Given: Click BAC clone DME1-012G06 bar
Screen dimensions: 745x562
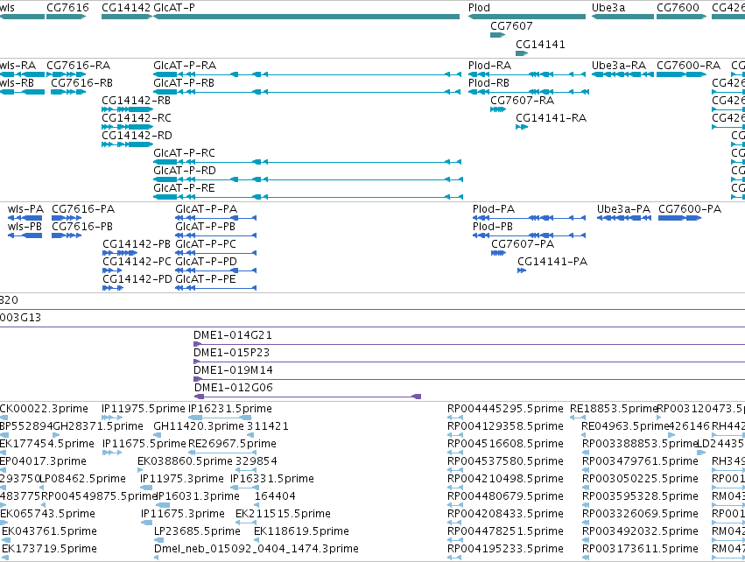Looking at the screenshot, I should tap(308, 397).
